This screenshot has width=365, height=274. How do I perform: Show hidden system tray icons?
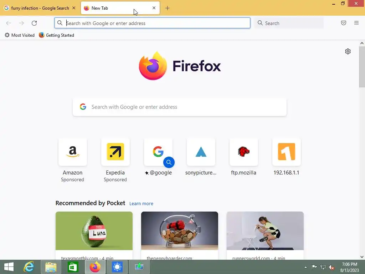305,267
